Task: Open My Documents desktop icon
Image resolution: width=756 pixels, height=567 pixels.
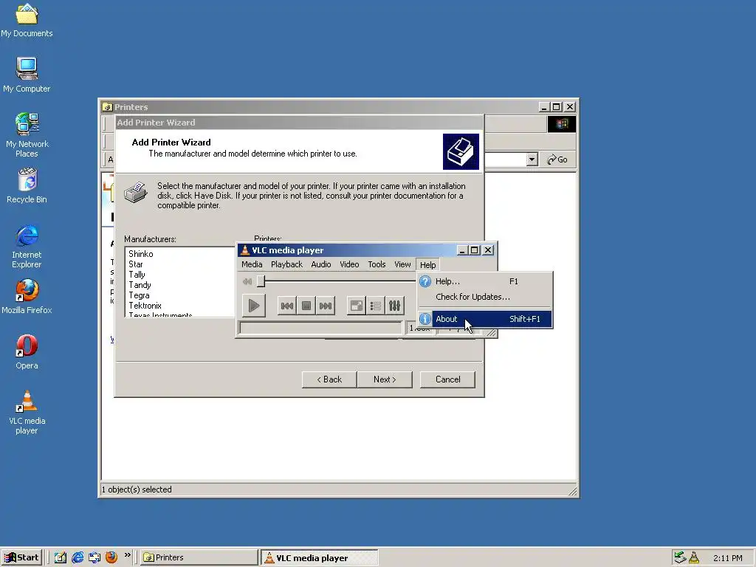Action: (27, 20)
